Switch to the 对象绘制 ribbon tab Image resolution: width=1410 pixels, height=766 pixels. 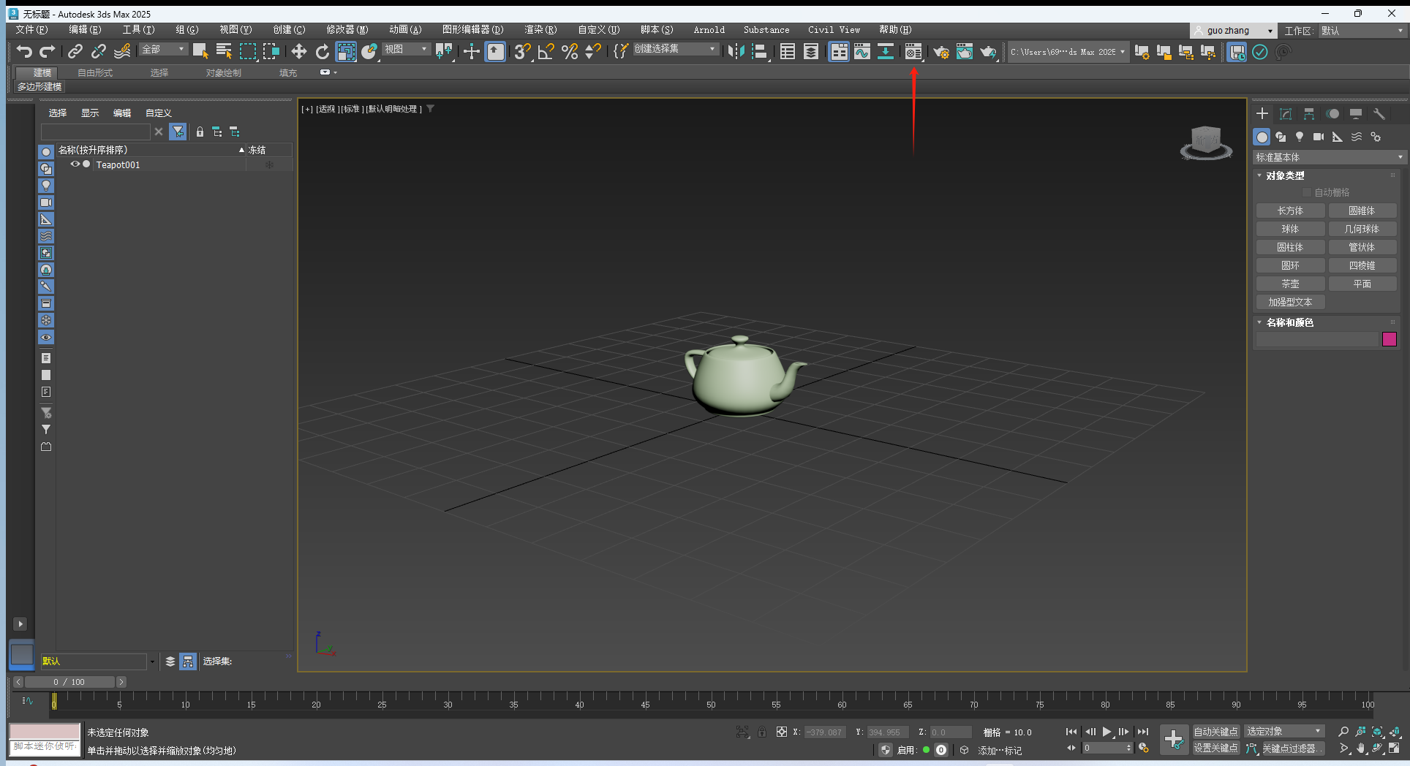click(223, 72)
